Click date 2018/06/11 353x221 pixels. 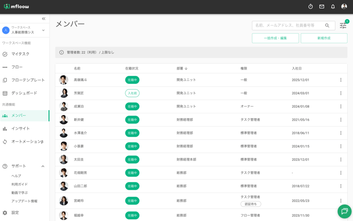[x=300, y=133]
